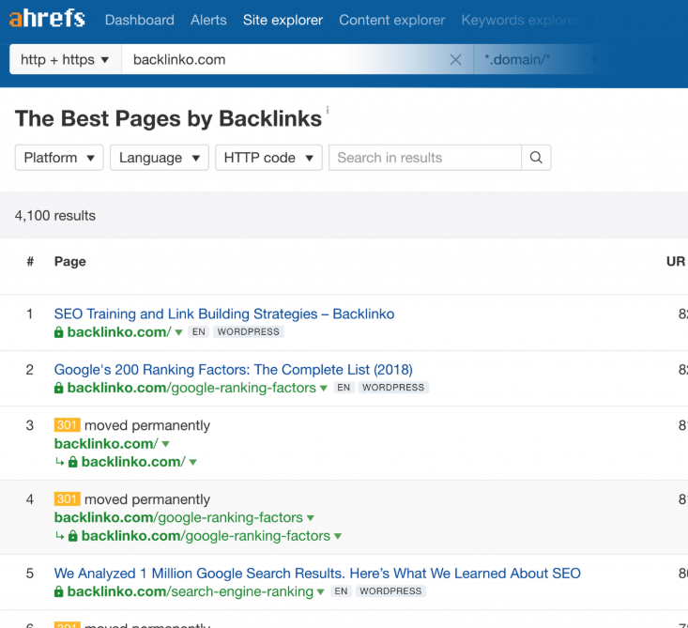The height and width of the screenshot is (628, 688).
Task: Click row 4 source google-ranking-factors URL
Action: (x=178, y=517)
